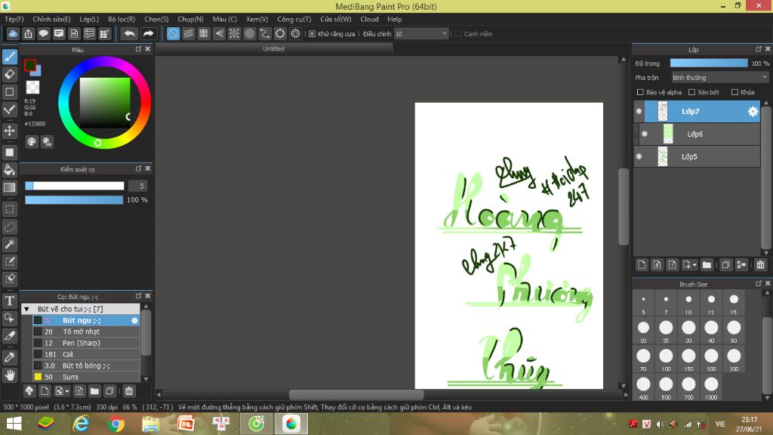The image size is (773, 435).
Task: Switch to the Untitled canvas tab
Action: [x=273, y=49]
